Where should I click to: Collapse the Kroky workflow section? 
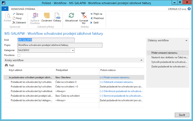[141, 60]
